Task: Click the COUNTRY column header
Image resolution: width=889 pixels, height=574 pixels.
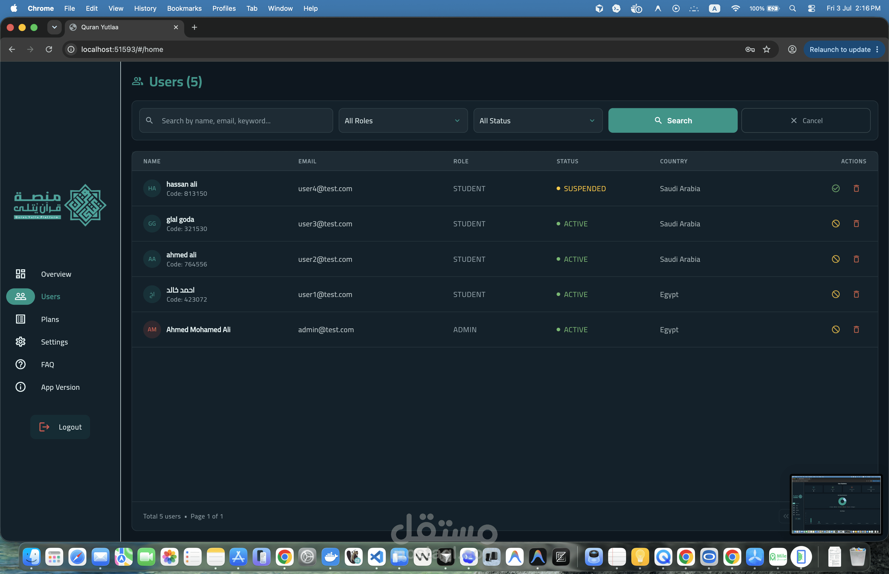Action: [x=673, y=161]
